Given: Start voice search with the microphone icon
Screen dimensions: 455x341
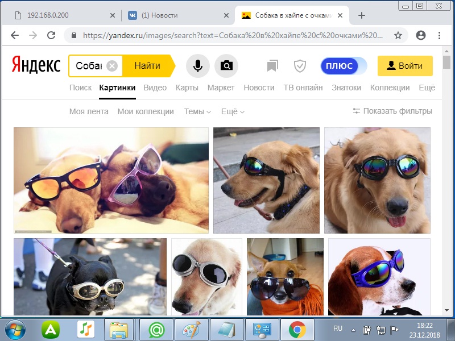Looking at the screenshot, I should pos(197,66).
